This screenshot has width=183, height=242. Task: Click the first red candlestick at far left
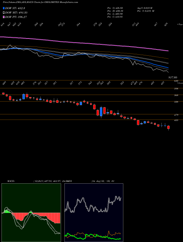tap(3, 93)
